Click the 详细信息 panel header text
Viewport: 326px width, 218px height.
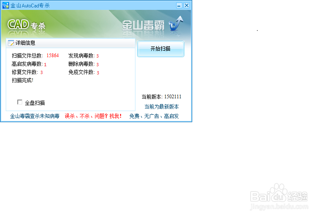tap(26, 43)
